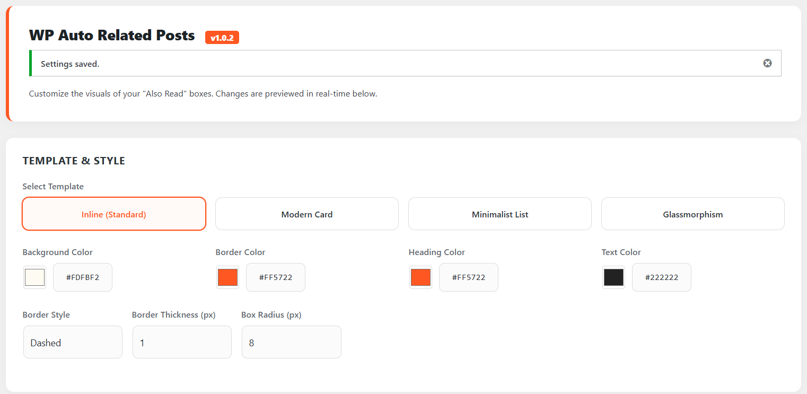Image resolution: width=807 pixels, height=394 pixels.
Task: Click the Border Thickness (px) input
Action: (182, 342)
